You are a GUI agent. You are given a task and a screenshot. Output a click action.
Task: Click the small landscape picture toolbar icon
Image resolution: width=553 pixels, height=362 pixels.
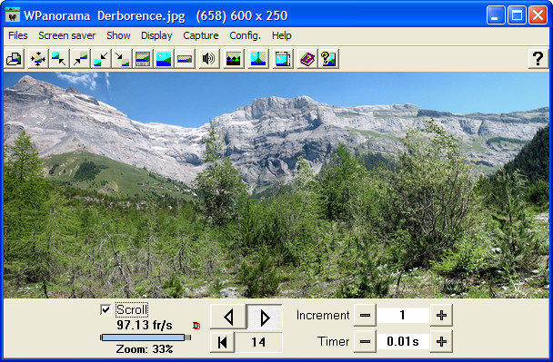(185, 58)
